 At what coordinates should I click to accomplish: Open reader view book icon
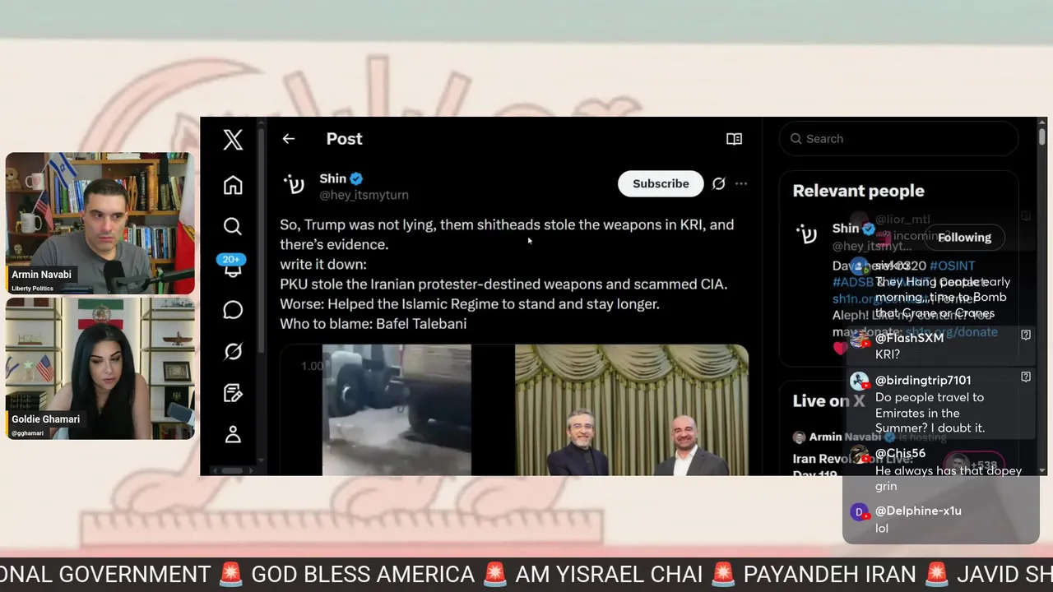pos(734,139)
